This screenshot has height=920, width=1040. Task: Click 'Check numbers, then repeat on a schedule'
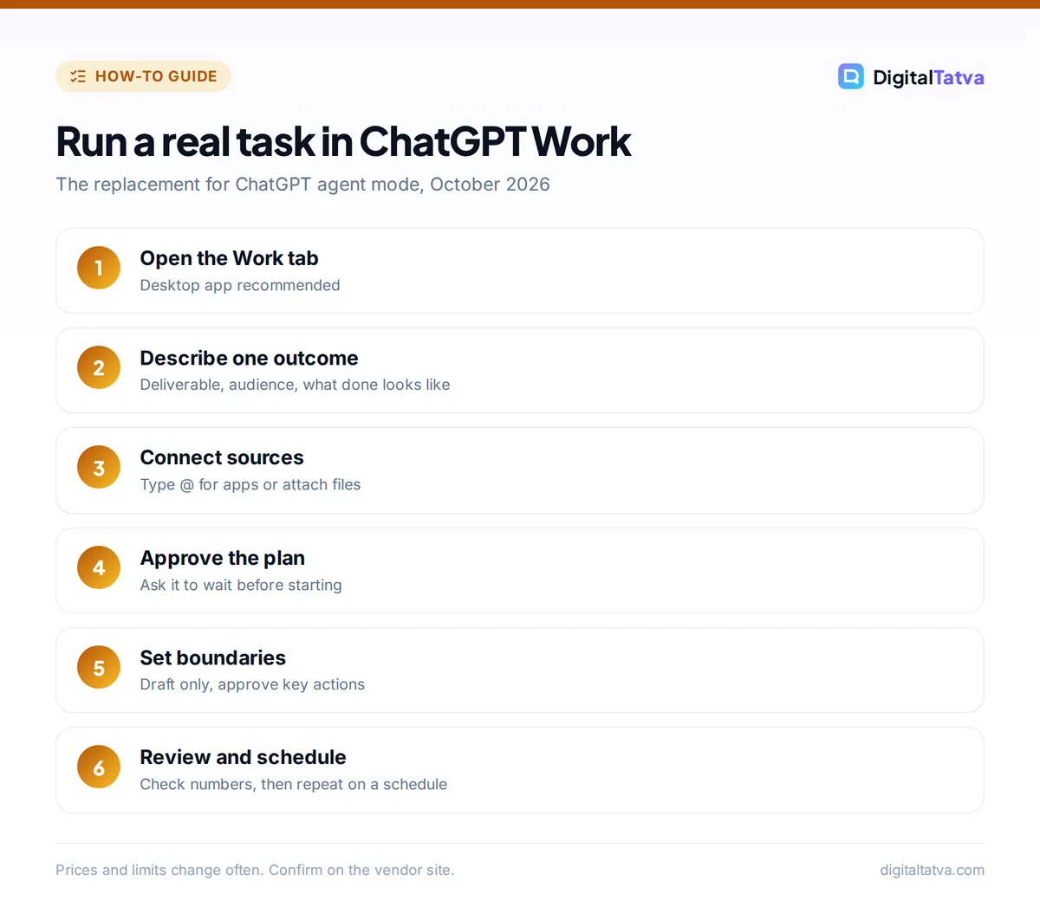tap(294, 784)
